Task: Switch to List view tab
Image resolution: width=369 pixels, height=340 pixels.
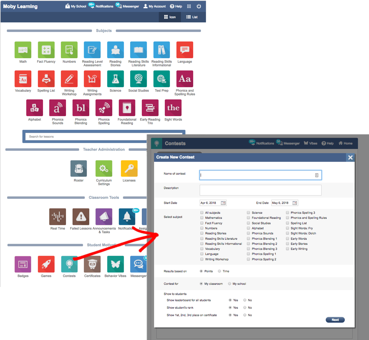Action: (x=192, y=17)
